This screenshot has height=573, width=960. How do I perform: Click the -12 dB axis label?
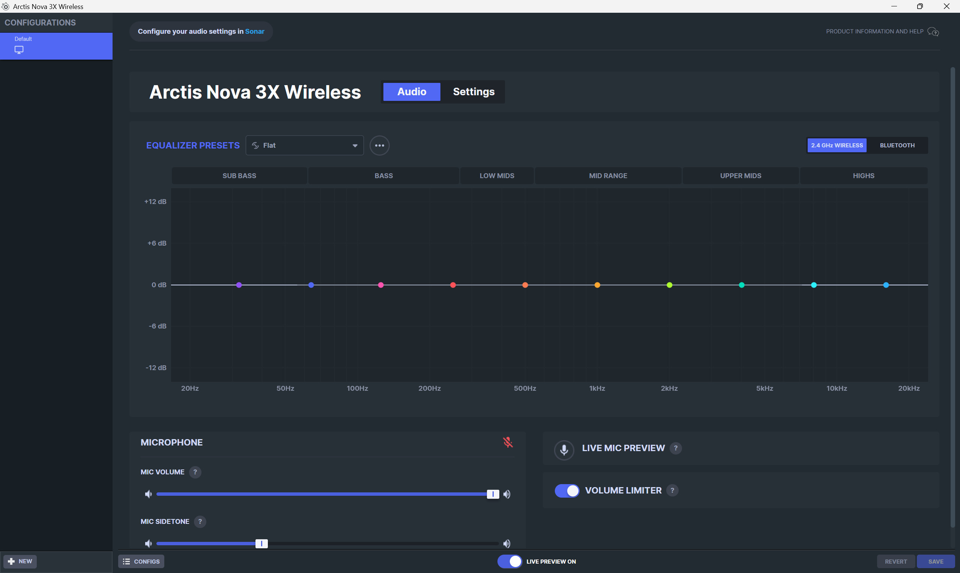156,368
